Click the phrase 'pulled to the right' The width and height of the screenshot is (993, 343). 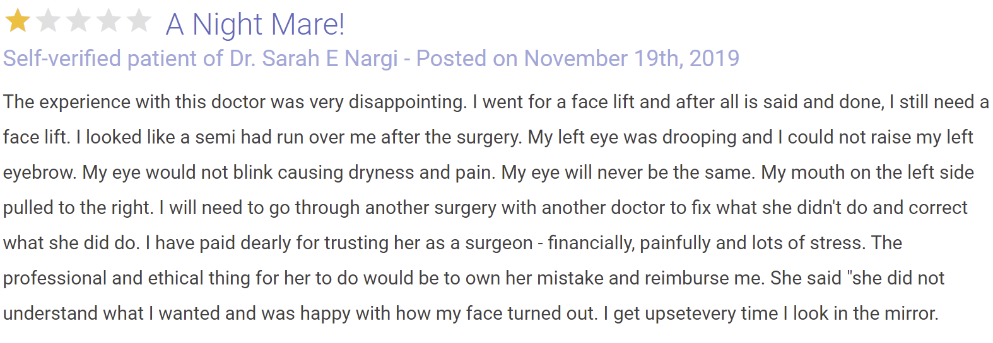[x=77, y=208]
